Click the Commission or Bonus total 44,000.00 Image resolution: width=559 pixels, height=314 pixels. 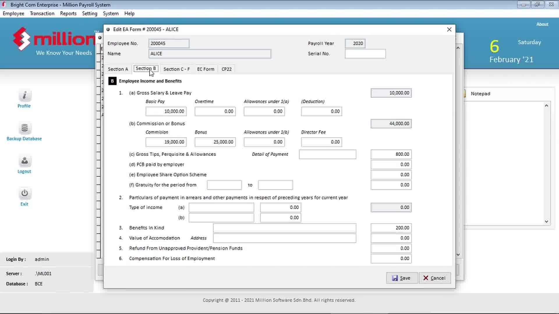click(x=391, y=124)
